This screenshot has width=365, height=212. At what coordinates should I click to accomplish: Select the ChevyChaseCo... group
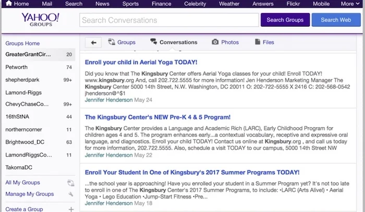coord(27,104)
